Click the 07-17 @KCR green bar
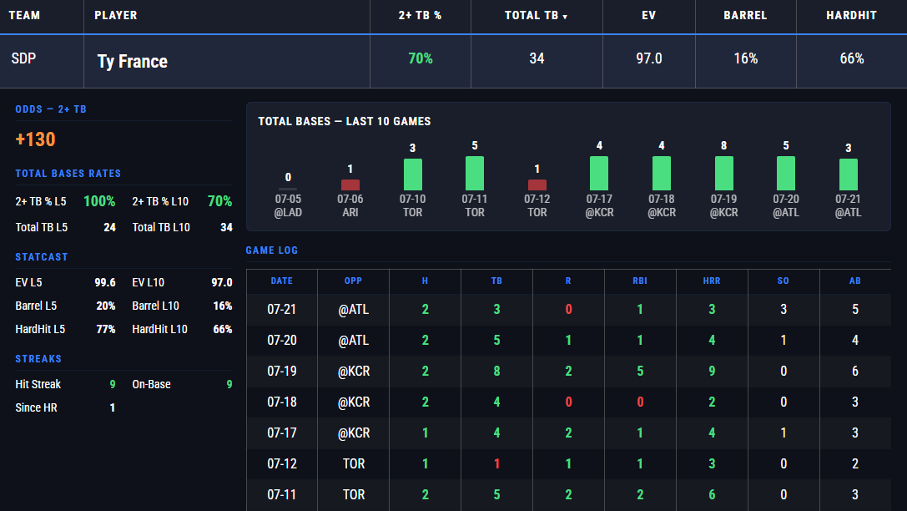This screenshot has width=907, height=511. 599,173
